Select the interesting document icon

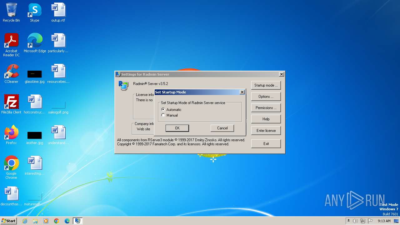coord(35,166)
